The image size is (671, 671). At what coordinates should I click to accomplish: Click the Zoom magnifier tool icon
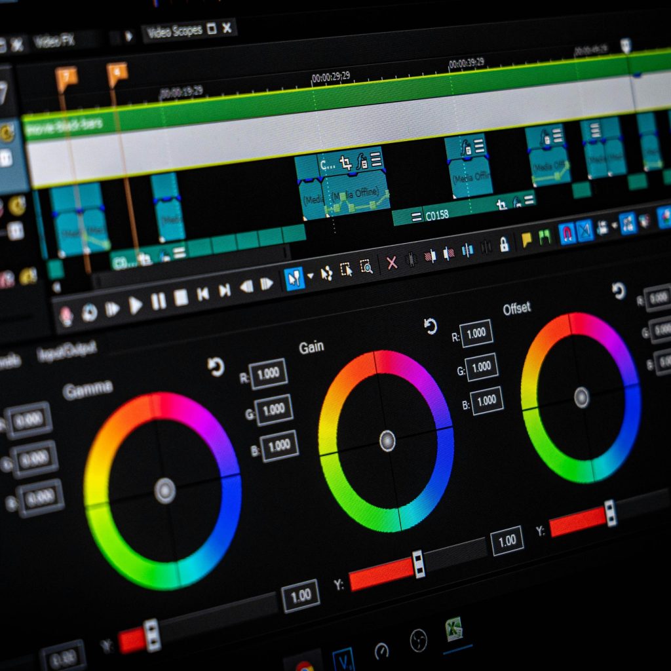366,266
